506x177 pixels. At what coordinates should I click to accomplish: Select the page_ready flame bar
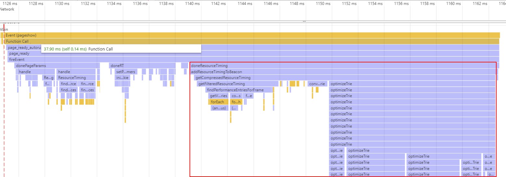coord(253,54)
